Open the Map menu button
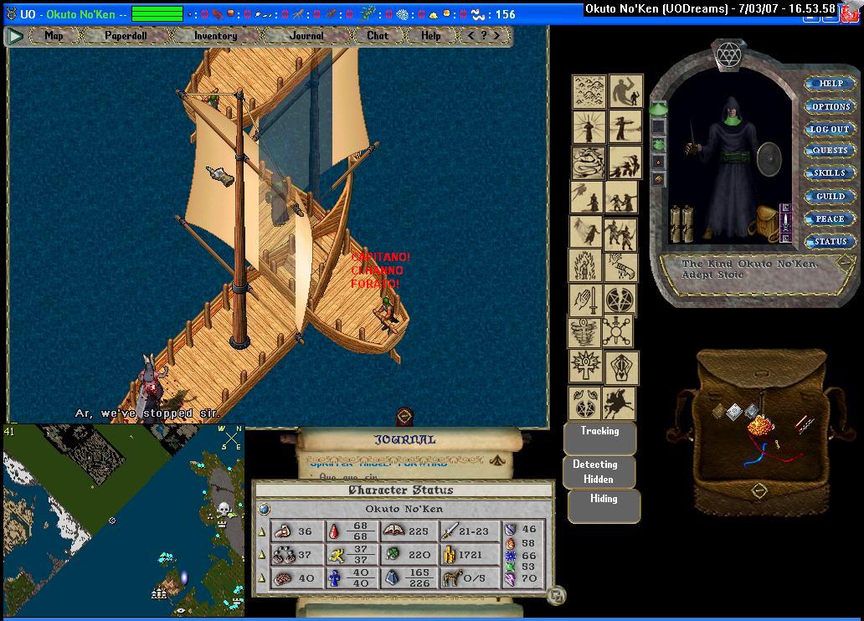Viewport: 864px width, 621px height. (x=54, y=36)
